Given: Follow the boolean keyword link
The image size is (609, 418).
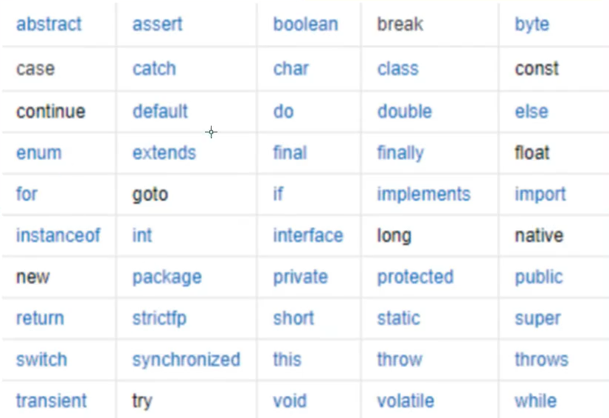Looking at the screenshot, I should [306, 24].
